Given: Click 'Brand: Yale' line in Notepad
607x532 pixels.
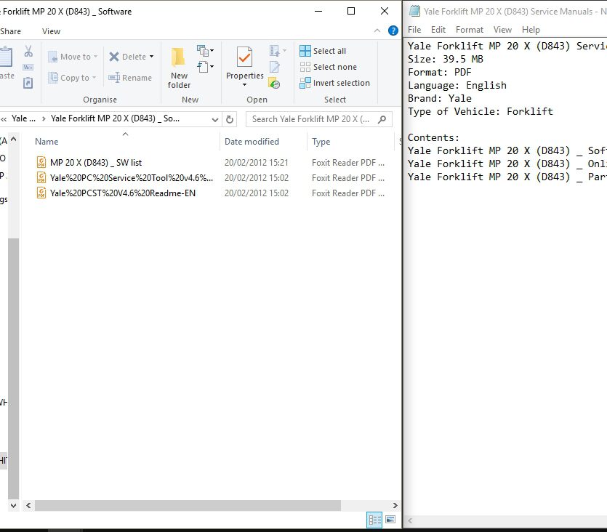Looking at the screenshot, I should [x=439, y=98].
